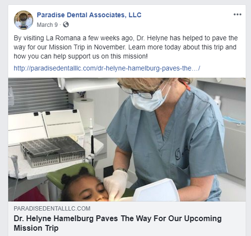Open the Dr. Helyne Hamelburg article headline
Screen dimensions: 251x236
click(118, 223)
